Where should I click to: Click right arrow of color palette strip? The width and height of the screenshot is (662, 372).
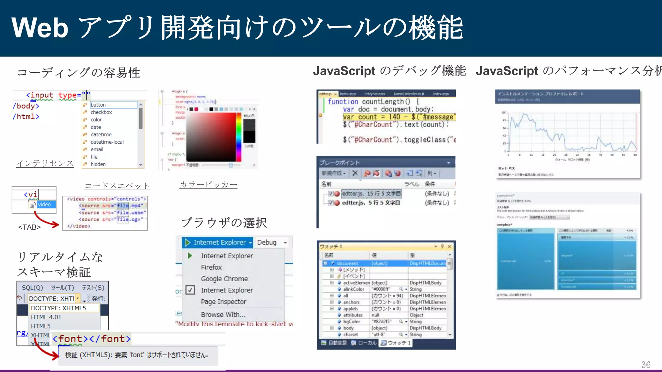point(250,109)
